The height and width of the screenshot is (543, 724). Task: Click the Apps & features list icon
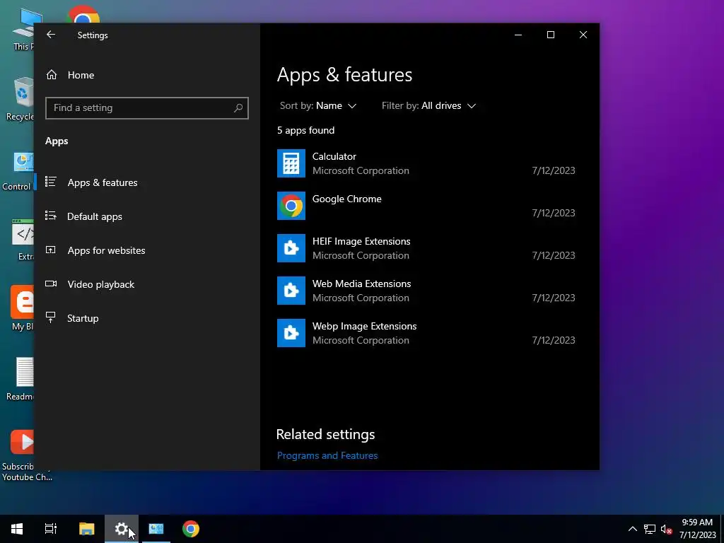51,182
